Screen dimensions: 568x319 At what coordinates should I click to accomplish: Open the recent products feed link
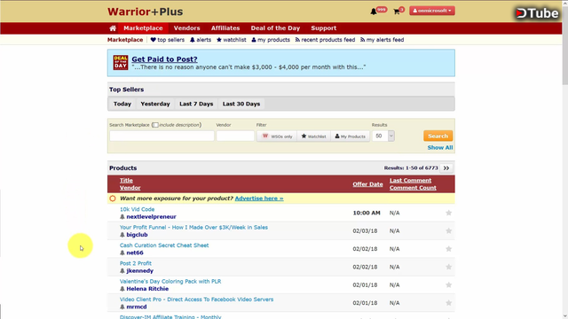point(325,40)
